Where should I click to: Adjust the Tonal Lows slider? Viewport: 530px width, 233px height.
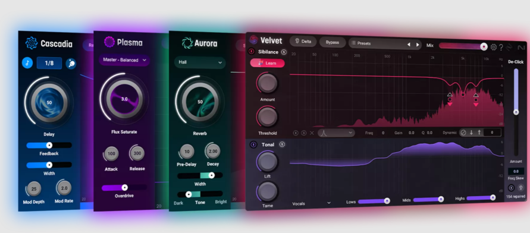point(374,201)
